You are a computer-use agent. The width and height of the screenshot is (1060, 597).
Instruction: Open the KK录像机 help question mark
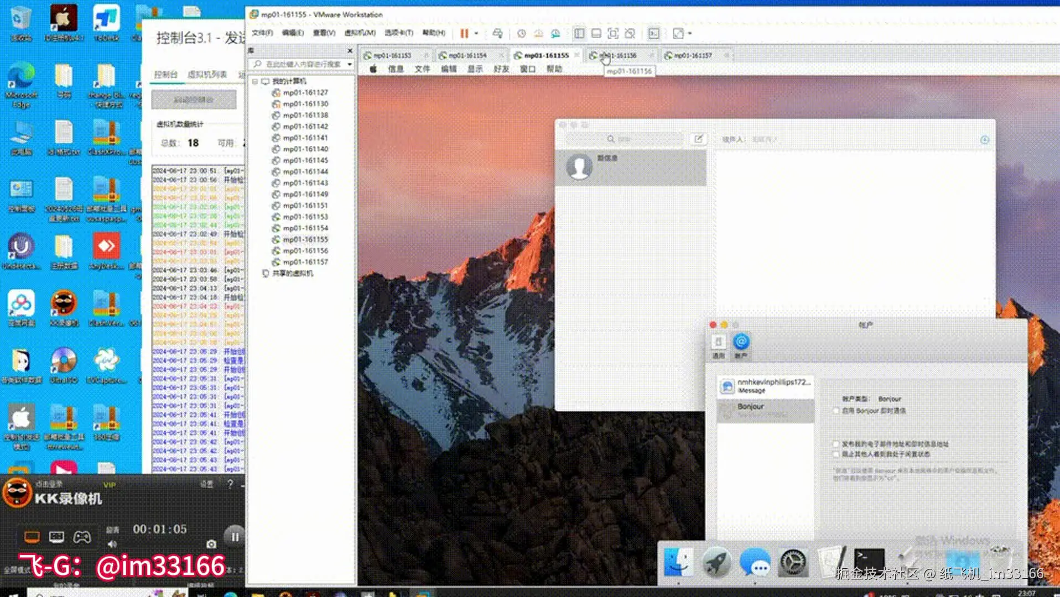coord(230,484)
